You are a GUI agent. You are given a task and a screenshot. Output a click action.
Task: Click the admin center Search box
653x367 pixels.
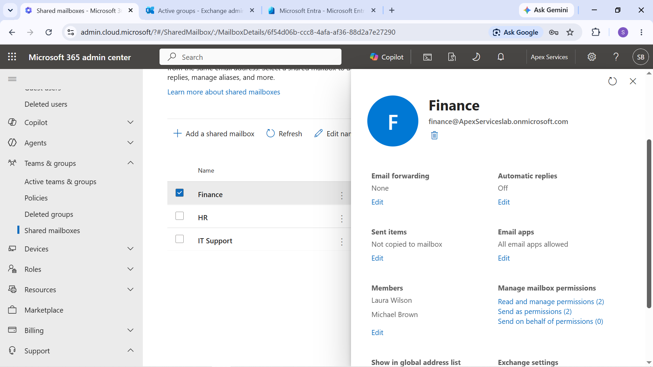(x=250, y=57)
